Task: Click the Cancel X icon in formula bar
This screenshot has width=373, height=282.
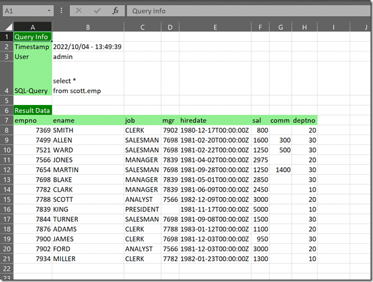Action: tap(78, 11)
